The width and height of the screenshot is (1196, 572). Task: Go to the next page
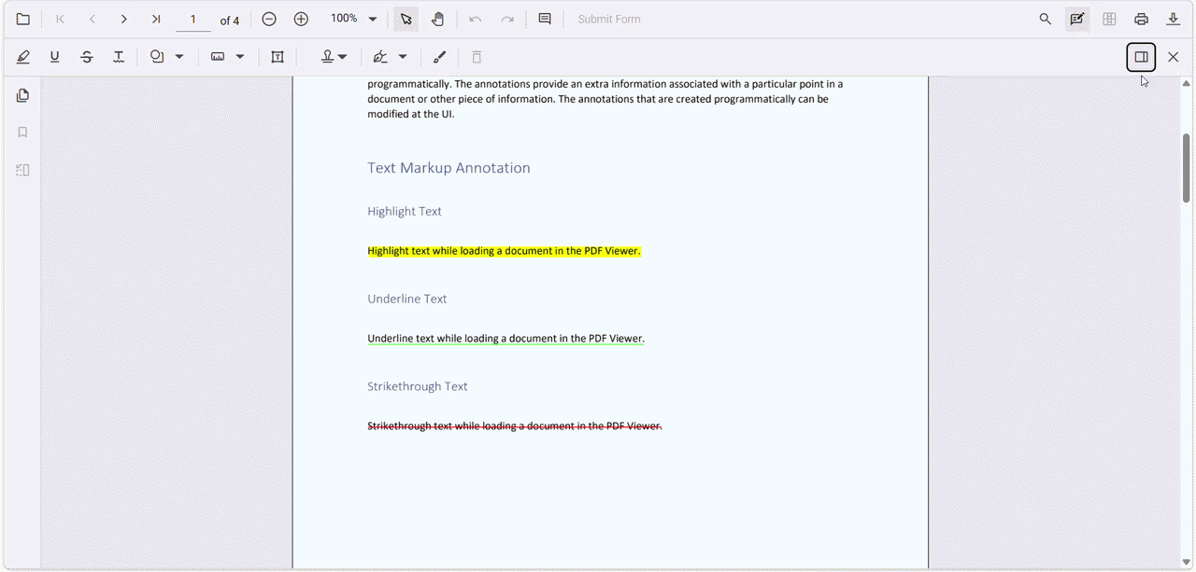(124, 19)
